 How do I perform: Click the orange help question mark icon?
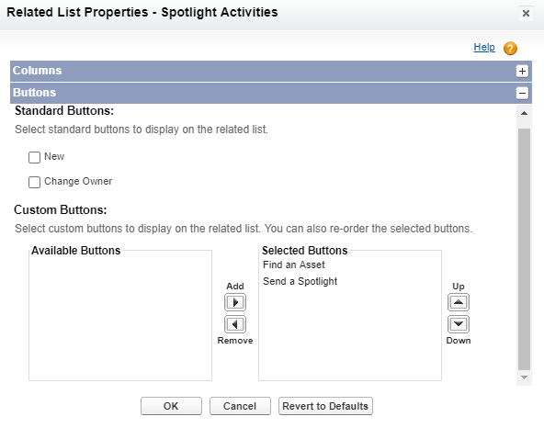click(x=510, y=48)
